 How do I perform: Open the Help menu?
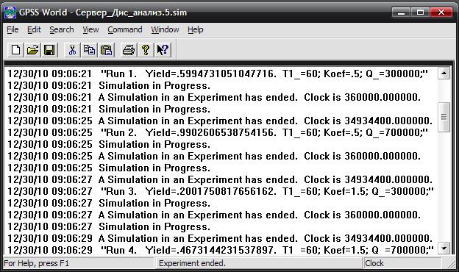tap(195, 29)
